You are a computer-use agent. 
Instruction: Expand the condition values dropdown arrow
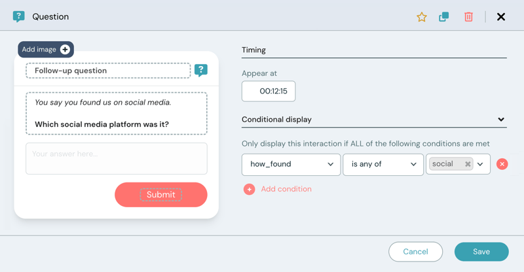click(481, 164)
